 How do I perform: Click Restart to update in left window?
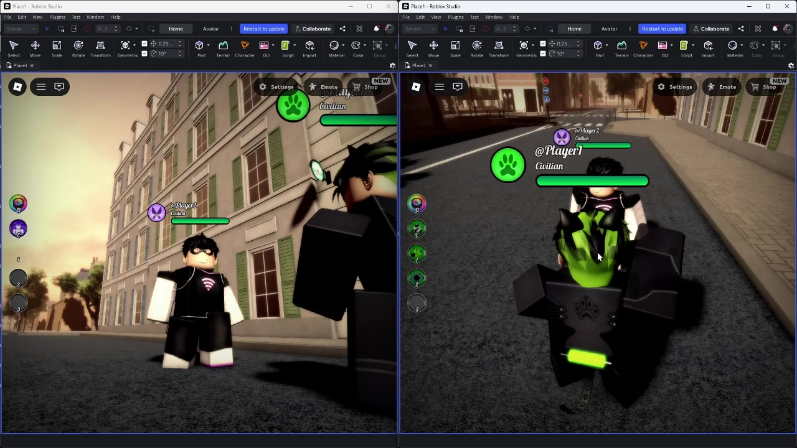264,29
